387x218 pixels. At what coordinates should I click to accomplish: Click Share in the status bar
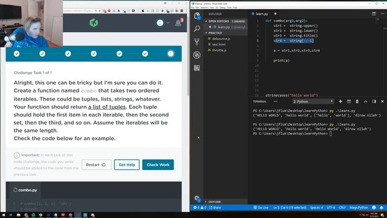pyautogui.click(x=215, y=207)
